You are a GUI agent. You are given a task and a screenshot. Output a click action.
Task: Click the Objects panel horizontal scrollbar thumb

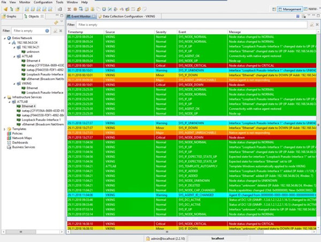tap(21, 232)
